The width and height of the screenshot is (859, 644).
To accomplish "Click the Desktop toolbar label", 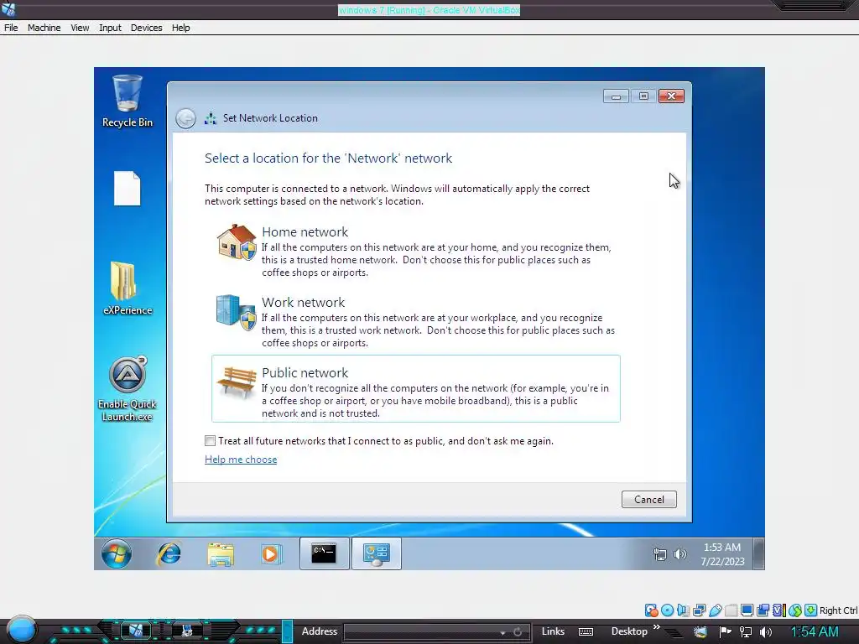I will tap(629, 631).
